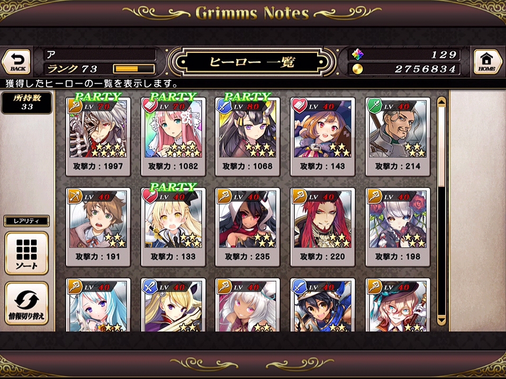The height and width of the screenshot is (379, 506).
Task: Tap the heart healer icon on attack 143 card
Action: 299,106
